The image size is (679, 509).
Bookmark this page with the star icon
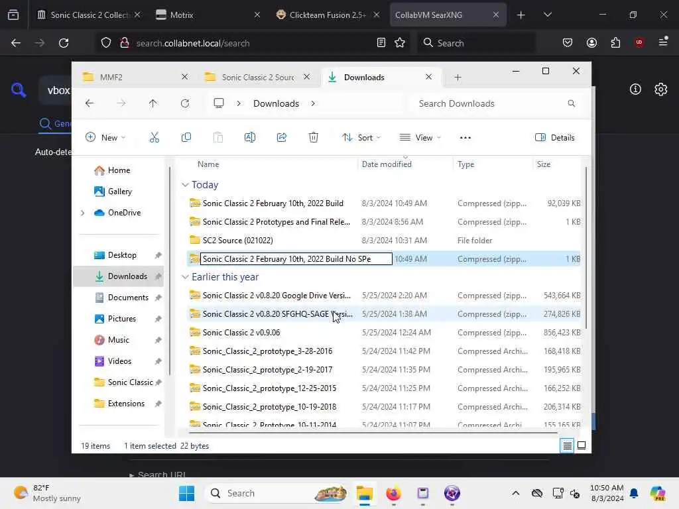400,43
